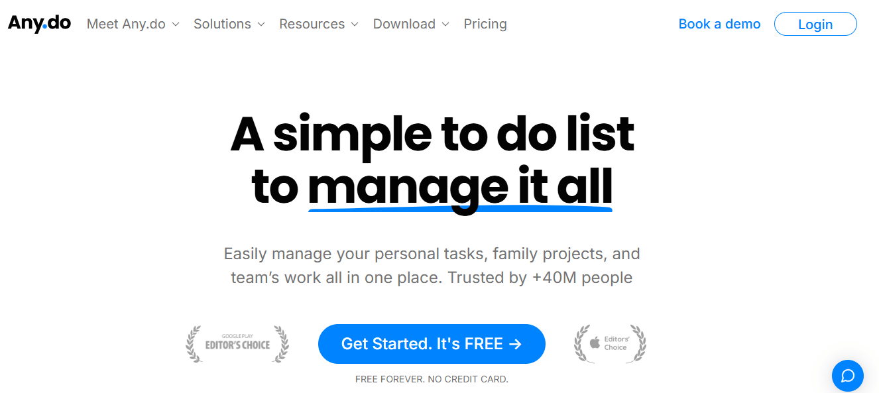Select the FREE FOREVER NO CREDIT CARD text
This screenshot has height=393, width=879.
click(x=431, y=378)
